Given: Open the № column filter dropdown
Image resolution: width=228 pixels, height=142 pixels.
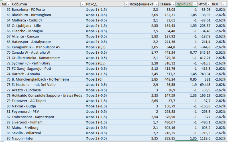Looking at the screenshot, I should (9, 4).
